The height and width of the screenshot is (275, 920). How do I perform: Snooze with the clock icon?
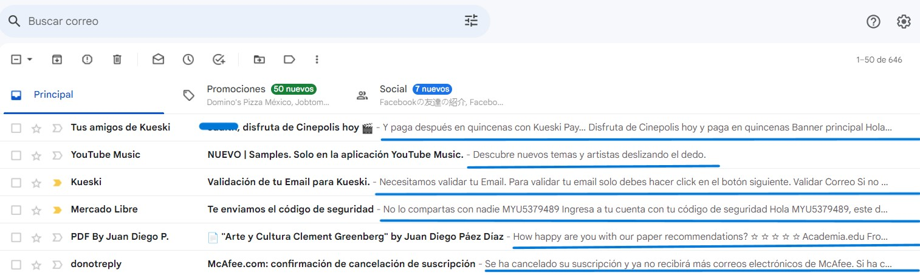[x=188, y=59]
